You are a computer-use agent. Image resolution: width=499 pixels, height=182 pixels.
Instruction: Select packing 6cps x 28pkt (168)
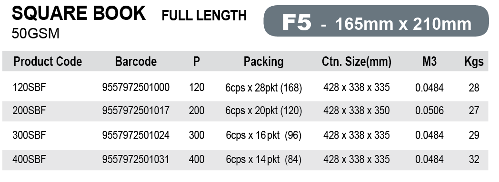coord(263,87)
